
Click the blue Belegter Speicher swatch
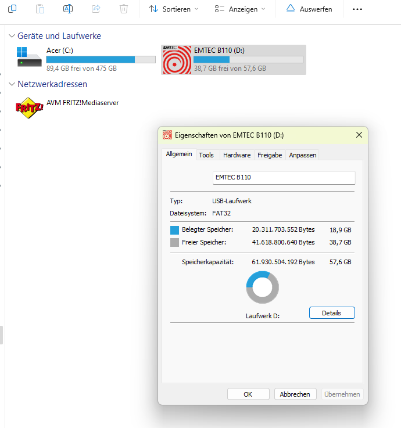pos(174,230)
